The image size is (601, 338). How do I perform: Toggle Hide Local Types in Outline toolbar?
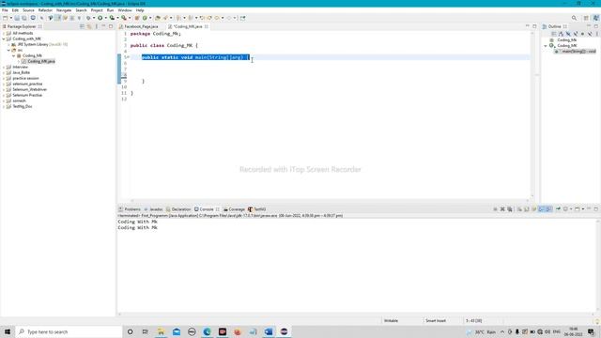coord(590,34)
